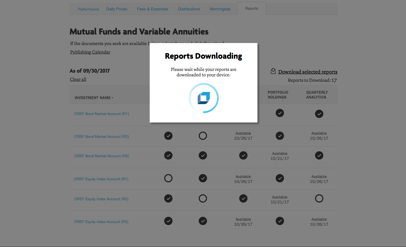Click Available 10/26/17 under Quarterly Analytics, Bond (R2)
The height and width of the screenshot is (247, 406).
coord(319,136)
